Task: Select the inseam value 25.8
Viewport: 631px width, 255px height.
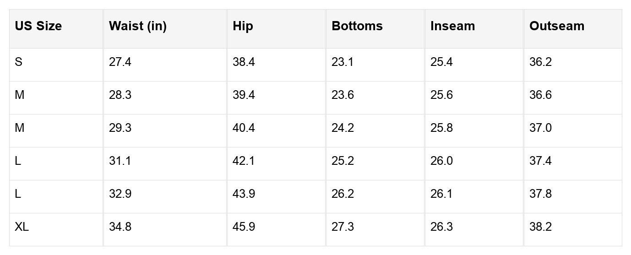Action: tap(441, 128)
